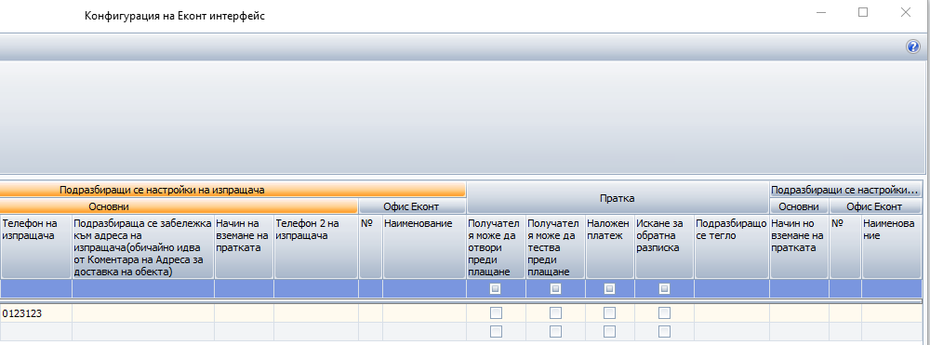Maximize the Конфигурация на Еконт интерфейс window
This screenshot has width=930, height=345.
[863, 12]
